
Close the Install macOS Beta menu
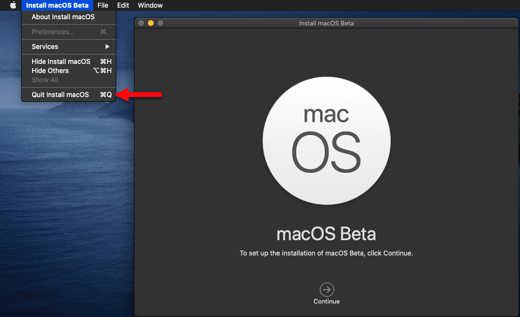(x=57, y=5)
